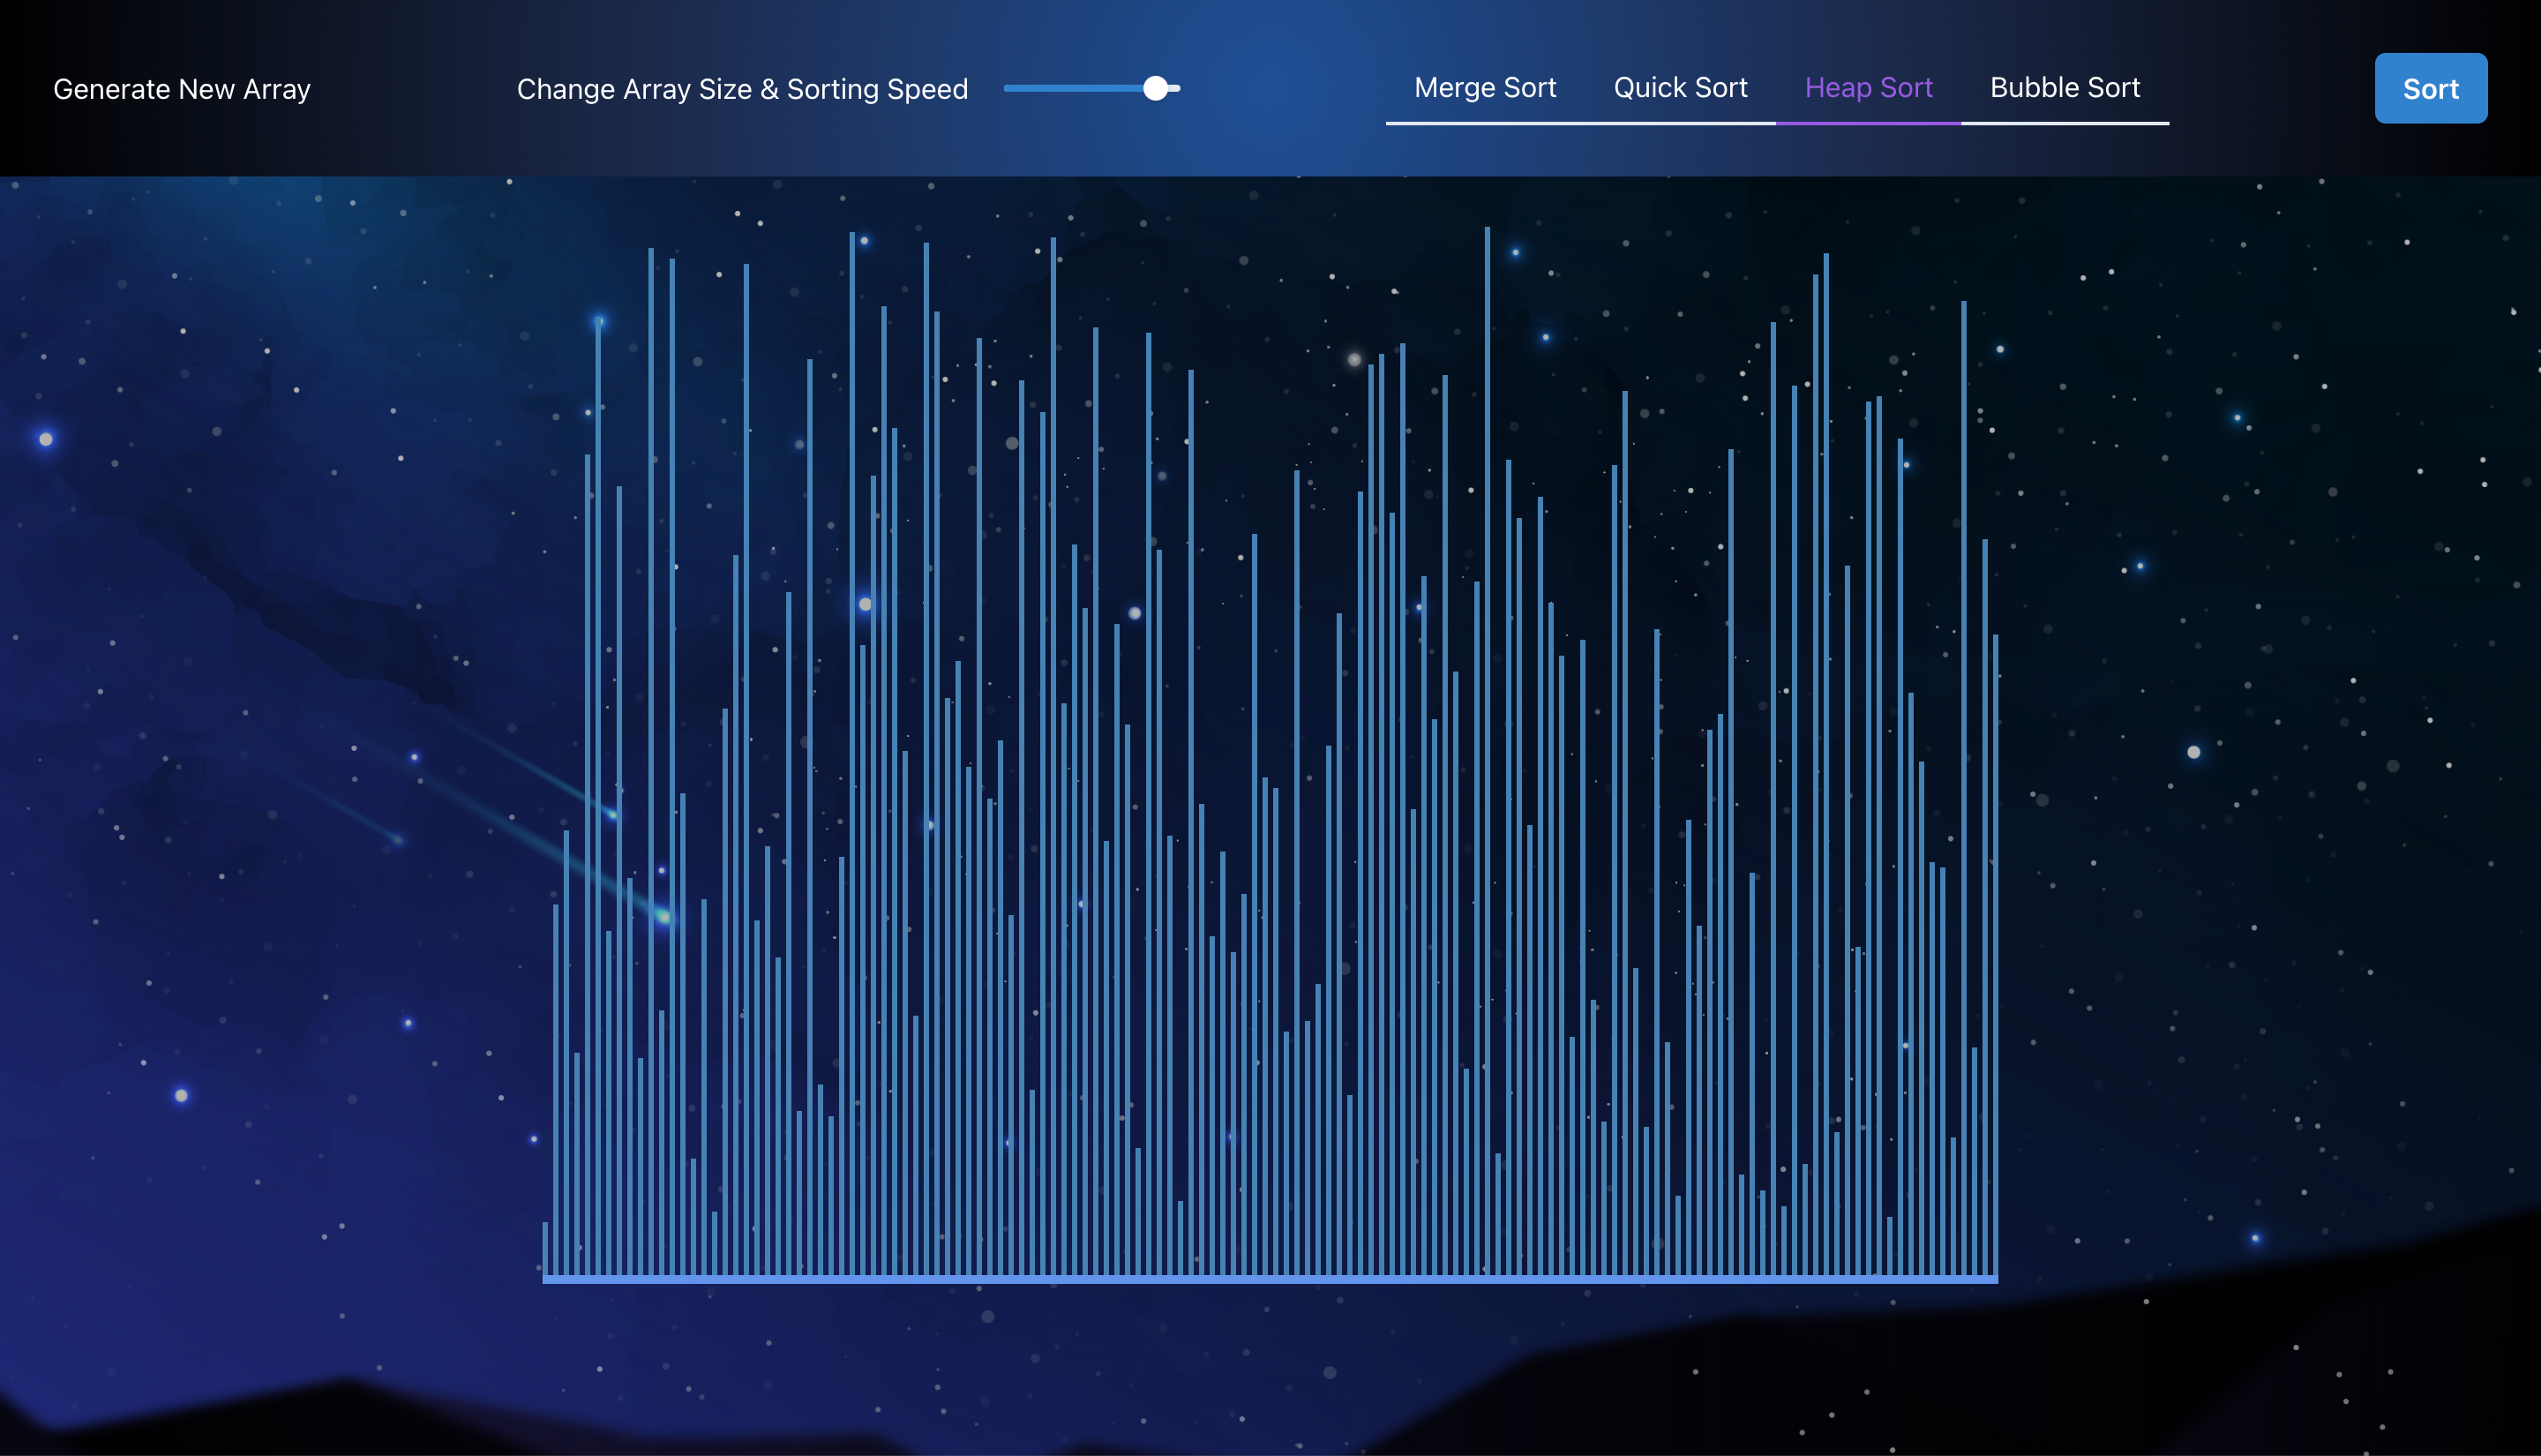
Task: Click the baseline under the array bars
Action: pos(1270,1279)
